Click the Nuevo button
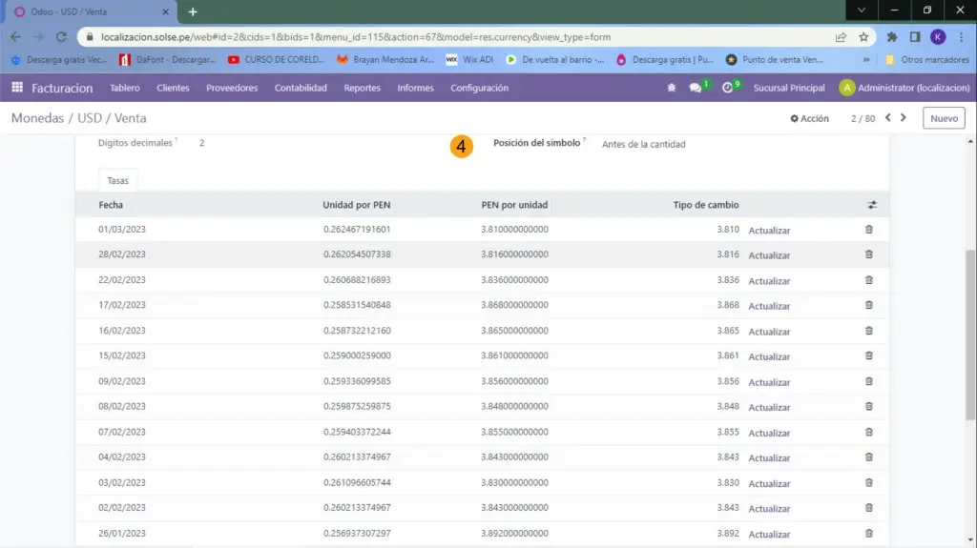This screenshot has width=977, height=548. coord(943,118)
